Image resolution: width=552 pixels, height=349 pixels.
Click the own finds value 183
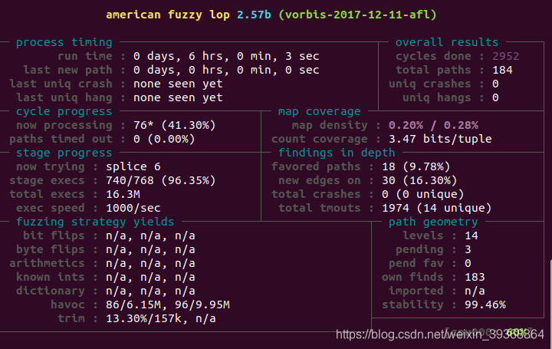pos(475,277)
